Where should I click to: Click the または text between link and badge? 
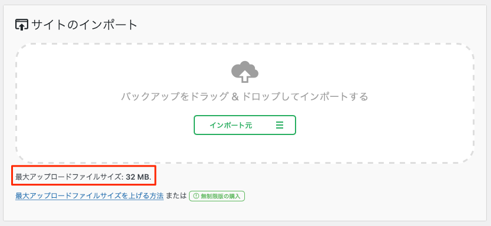coord(176,196)
